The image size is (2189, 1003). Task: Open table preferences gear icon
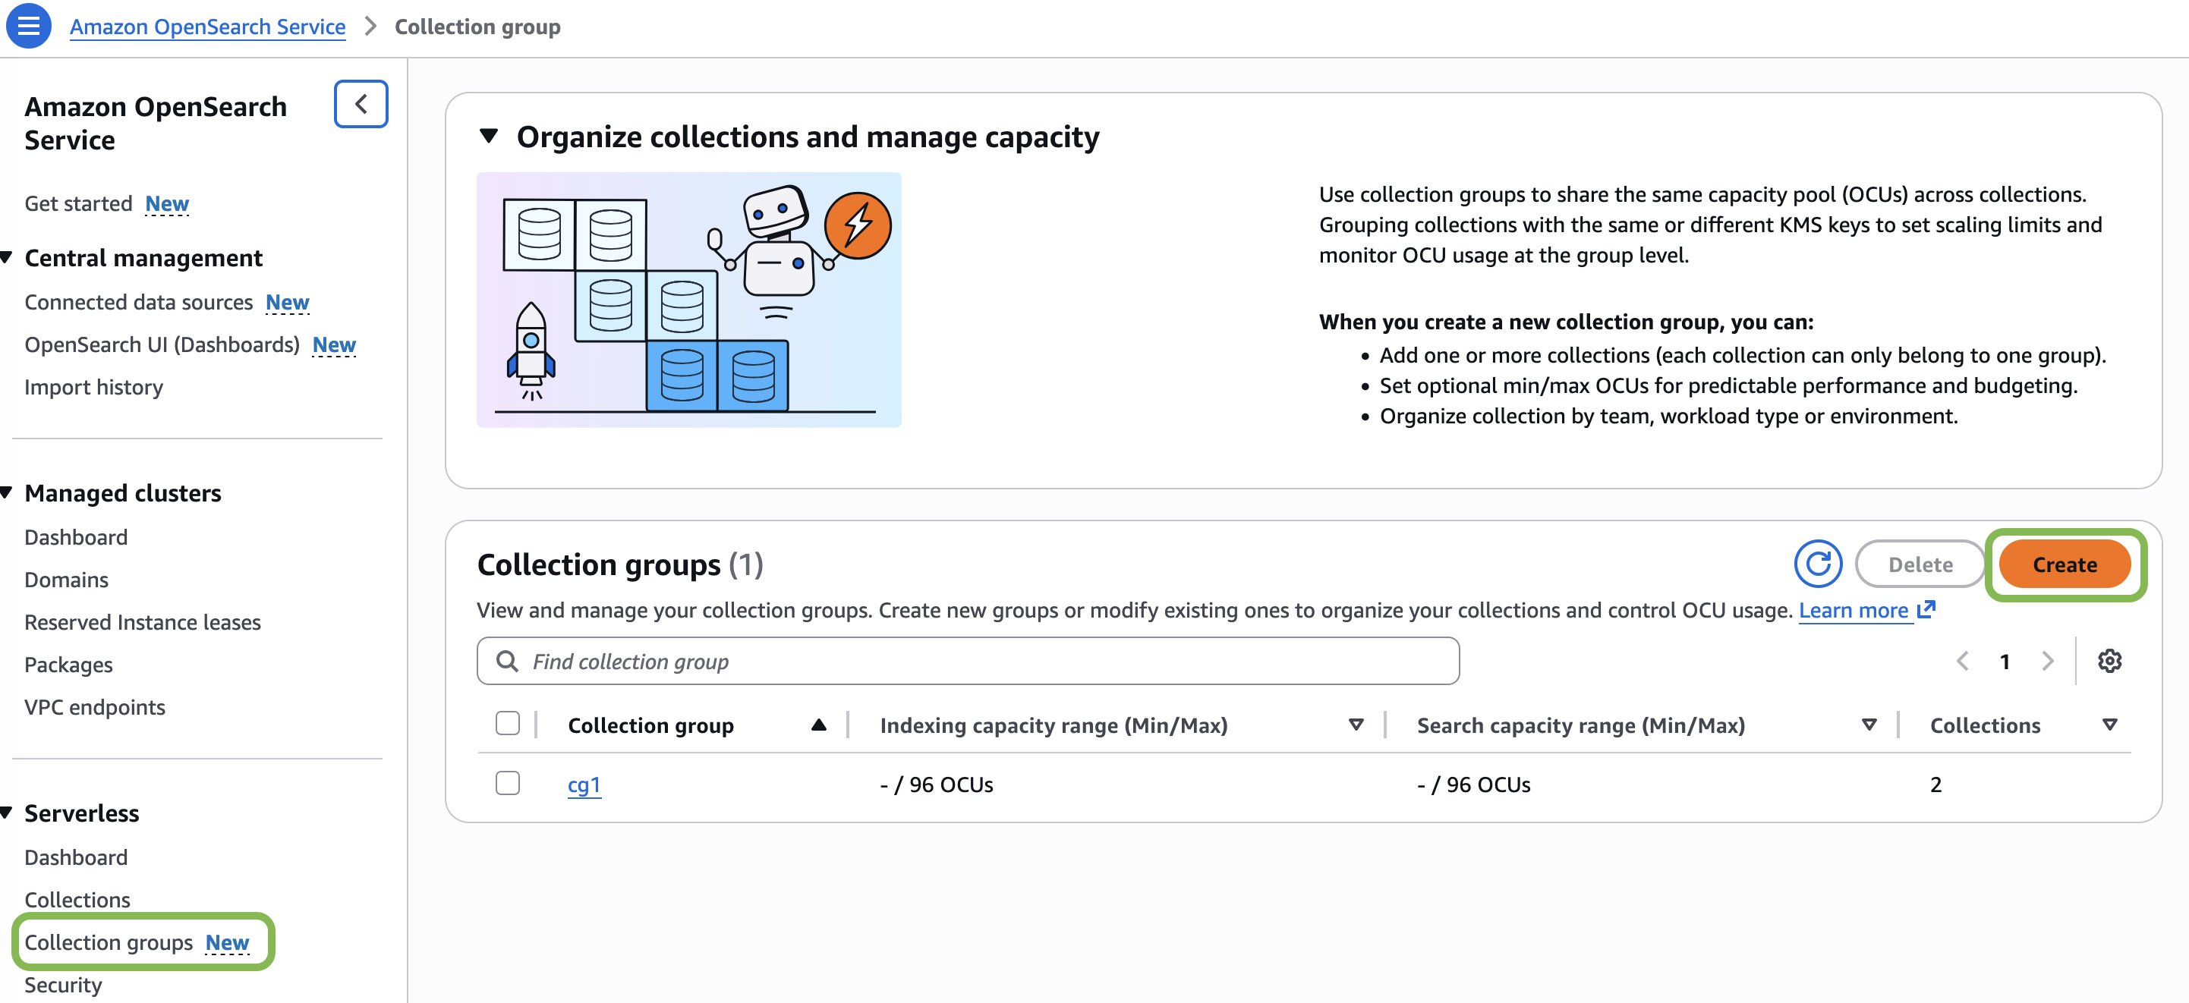click(x=2109, y=661)
